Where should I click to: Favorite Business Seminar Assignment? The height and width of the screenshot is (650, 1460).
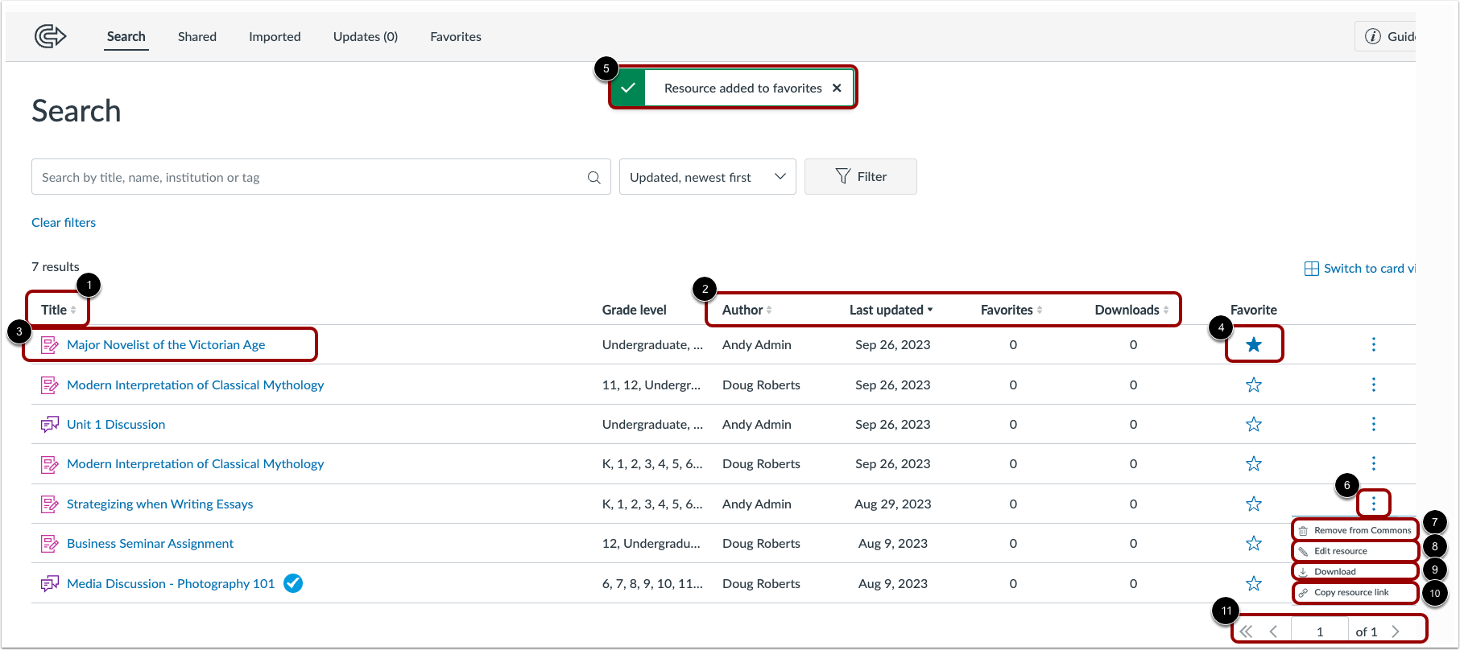click(x=1253, y=543)
